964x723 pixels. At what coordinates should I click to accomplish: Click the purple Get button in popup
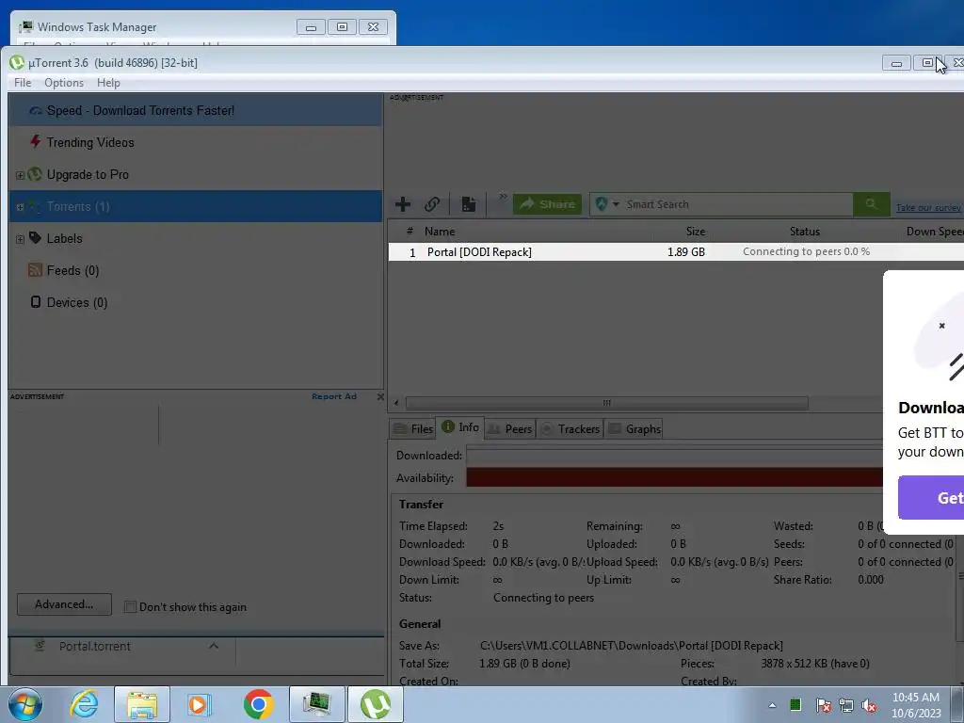pyautogui.click(x=931, y=497)
